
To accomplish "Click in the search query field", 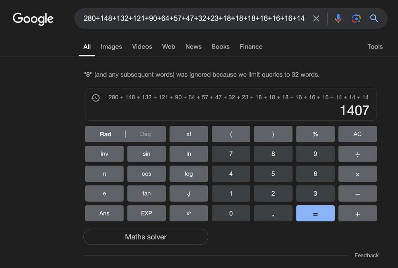I will (194, 18).
